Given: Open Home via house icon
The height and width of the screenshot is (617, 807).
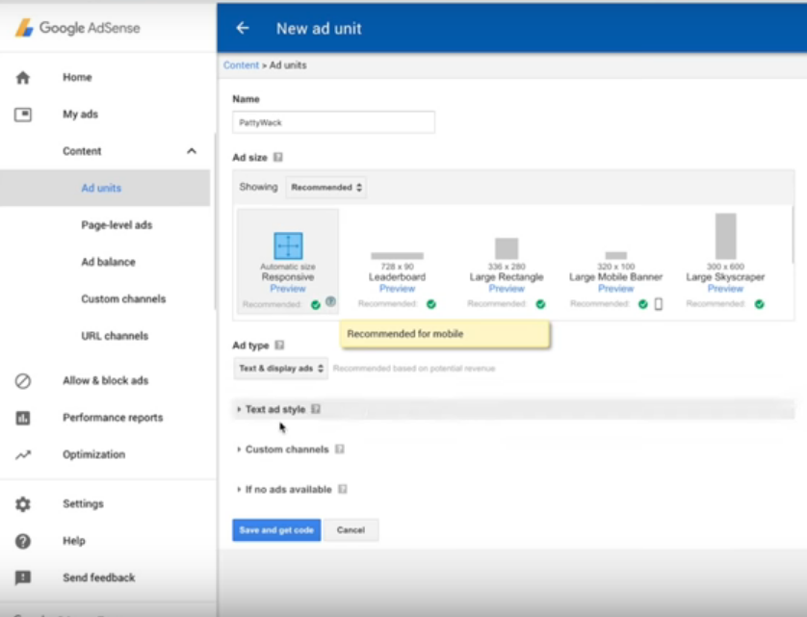Looking at the screenshot, I should (x=23, y=78).
